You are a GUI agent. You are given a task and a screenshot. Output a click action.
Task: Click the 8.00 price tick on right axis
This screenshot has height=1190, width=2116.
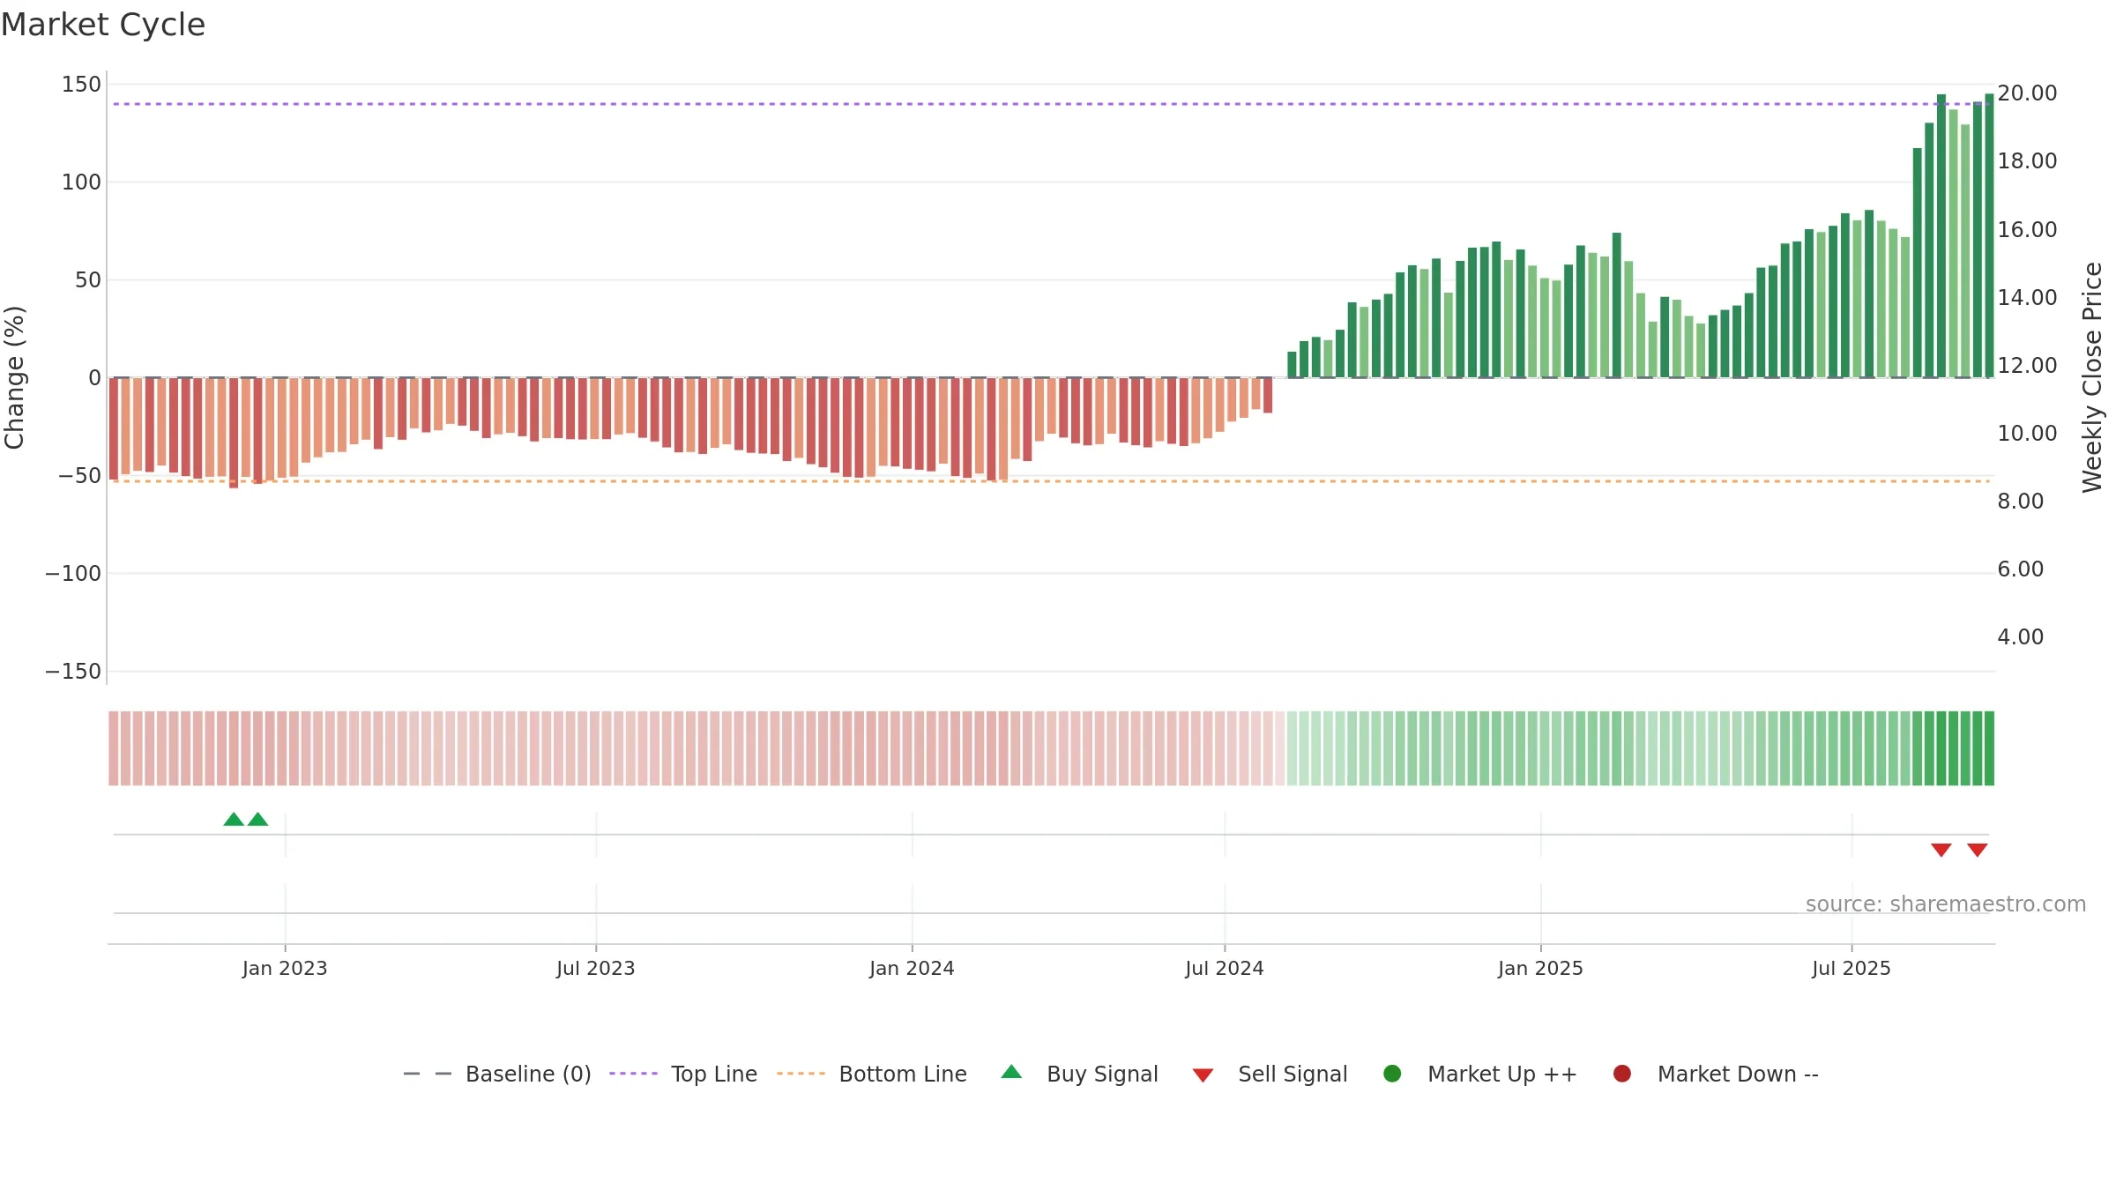tap(2020, 502)
